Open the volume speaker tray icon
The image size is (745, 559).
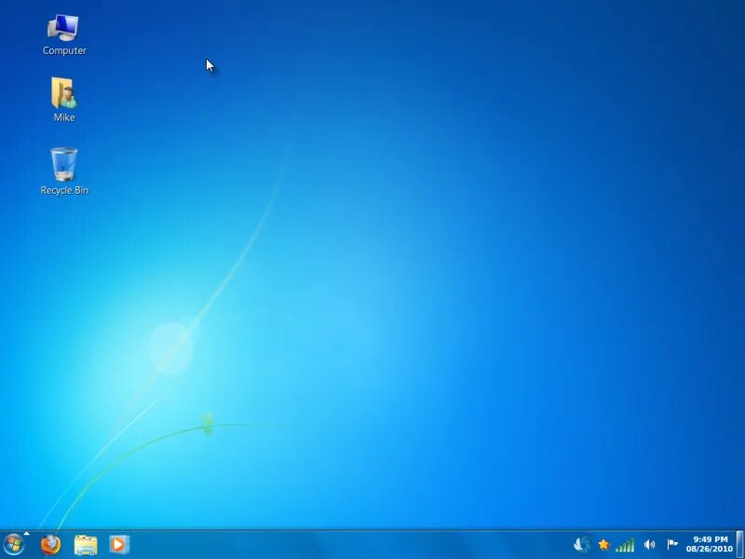649,545
